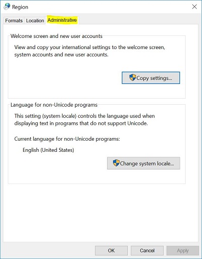Click the empty area below the group boxes
Image resolution: width=202 pixels, height=259 pixels.
click(100, 212)
